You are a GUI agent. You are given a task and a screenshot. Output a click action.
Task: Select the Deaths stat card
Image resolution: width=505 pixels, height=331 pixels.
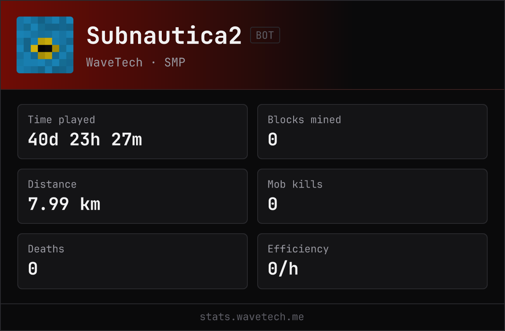coord(133,261)
